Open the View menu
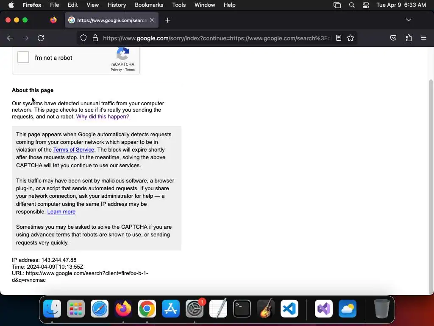 coord(93,5)
